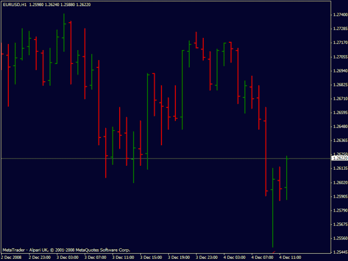Select the 1.27400 price axis label
Image resolution: width=348 pixels, height=261 pixels.
(340, 14)
